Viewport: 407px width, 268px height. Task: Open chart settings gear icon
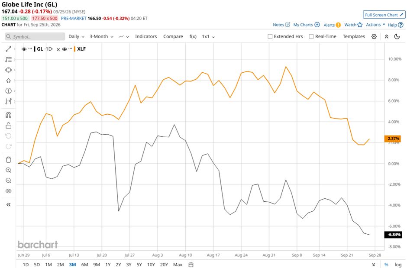374,36
